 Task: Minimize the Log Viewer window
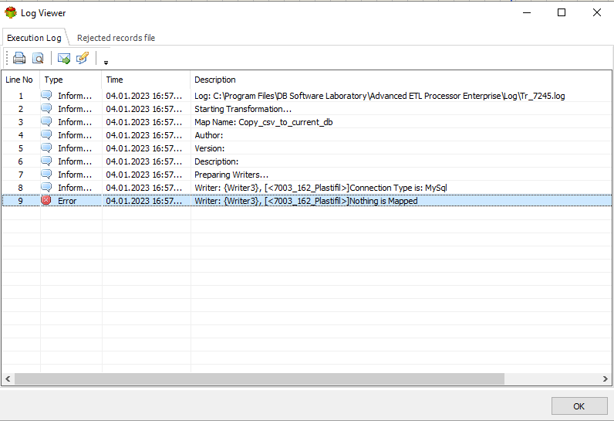527,12
